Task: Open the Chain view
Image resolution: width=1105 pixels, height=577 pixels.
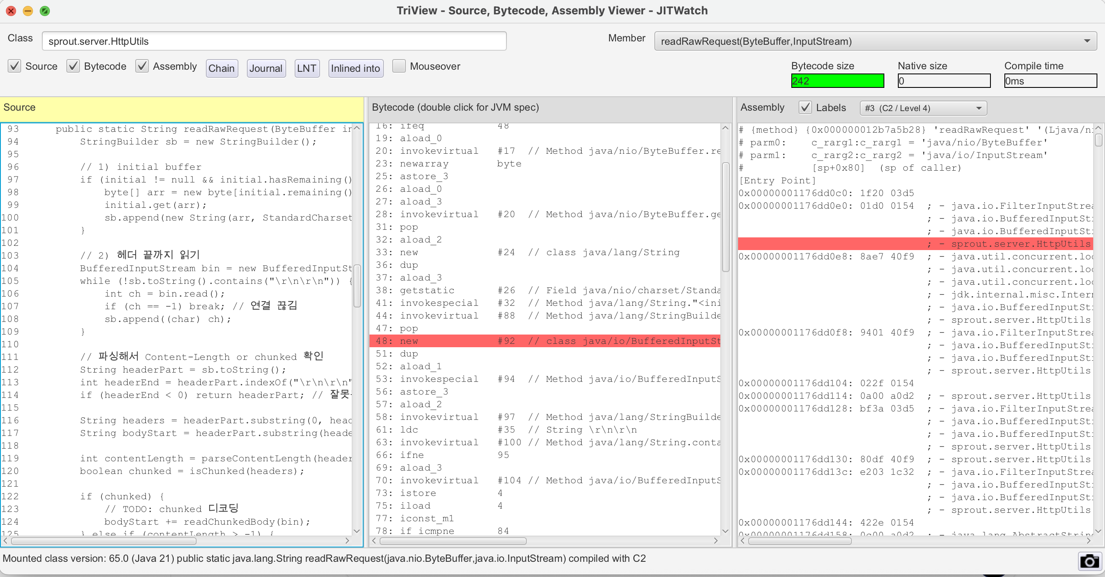Action: (x=222, y=68)
